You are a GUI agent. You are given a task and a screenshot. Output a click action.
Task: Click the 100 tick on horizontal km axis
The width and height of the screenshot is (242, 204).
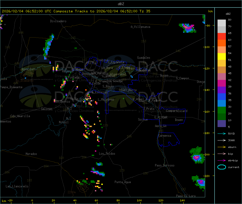[x=139, y=200]
